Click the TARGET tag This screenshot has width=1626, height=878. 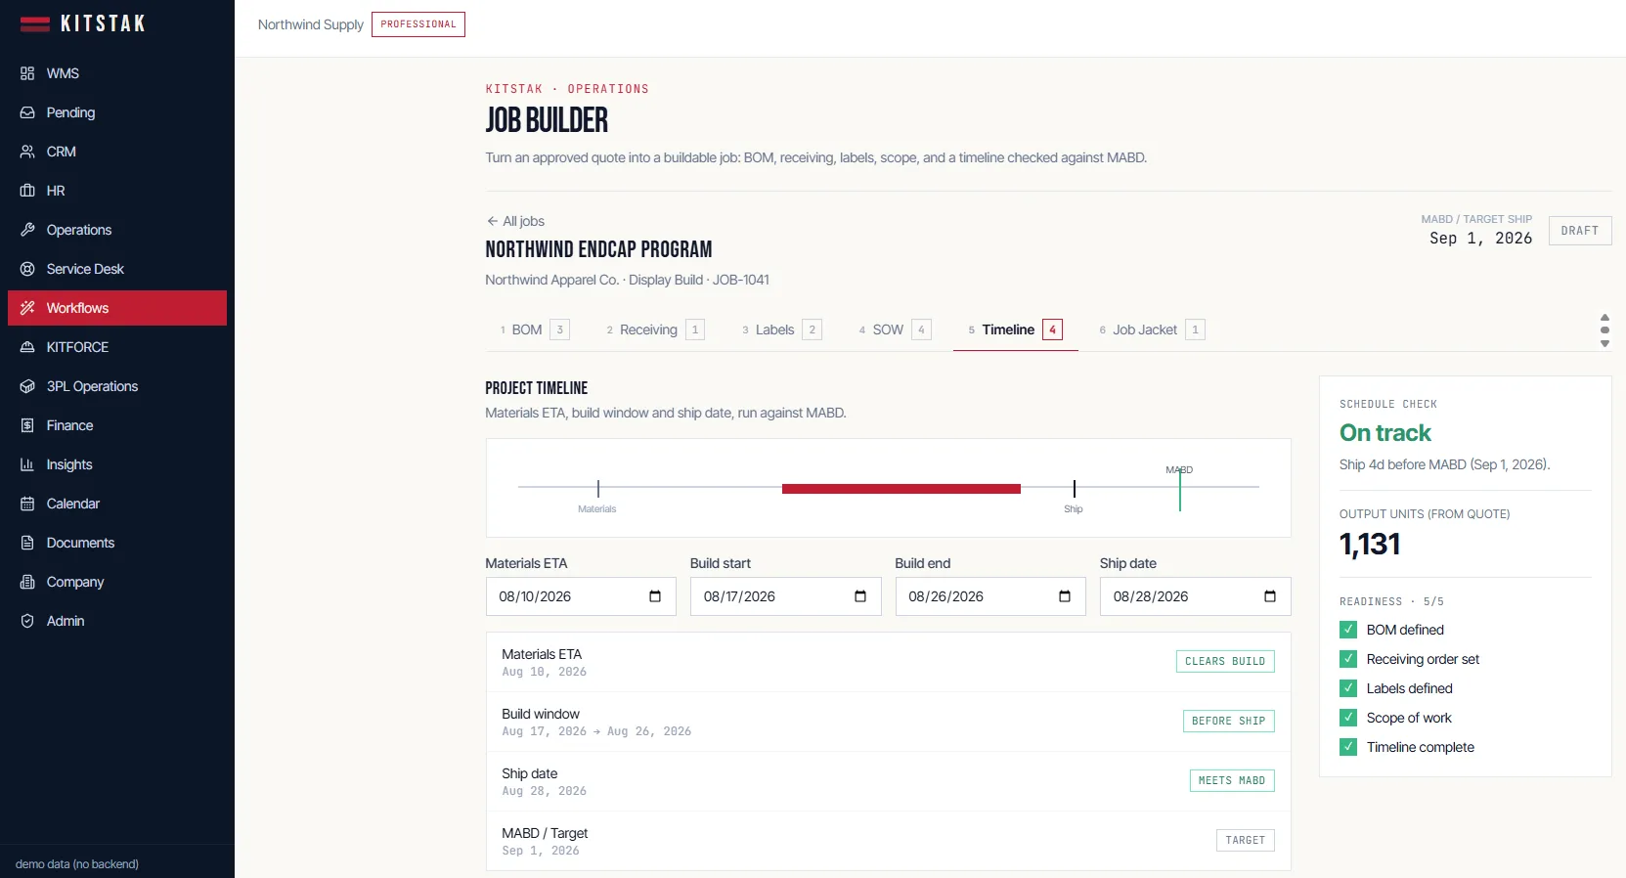1246,841
